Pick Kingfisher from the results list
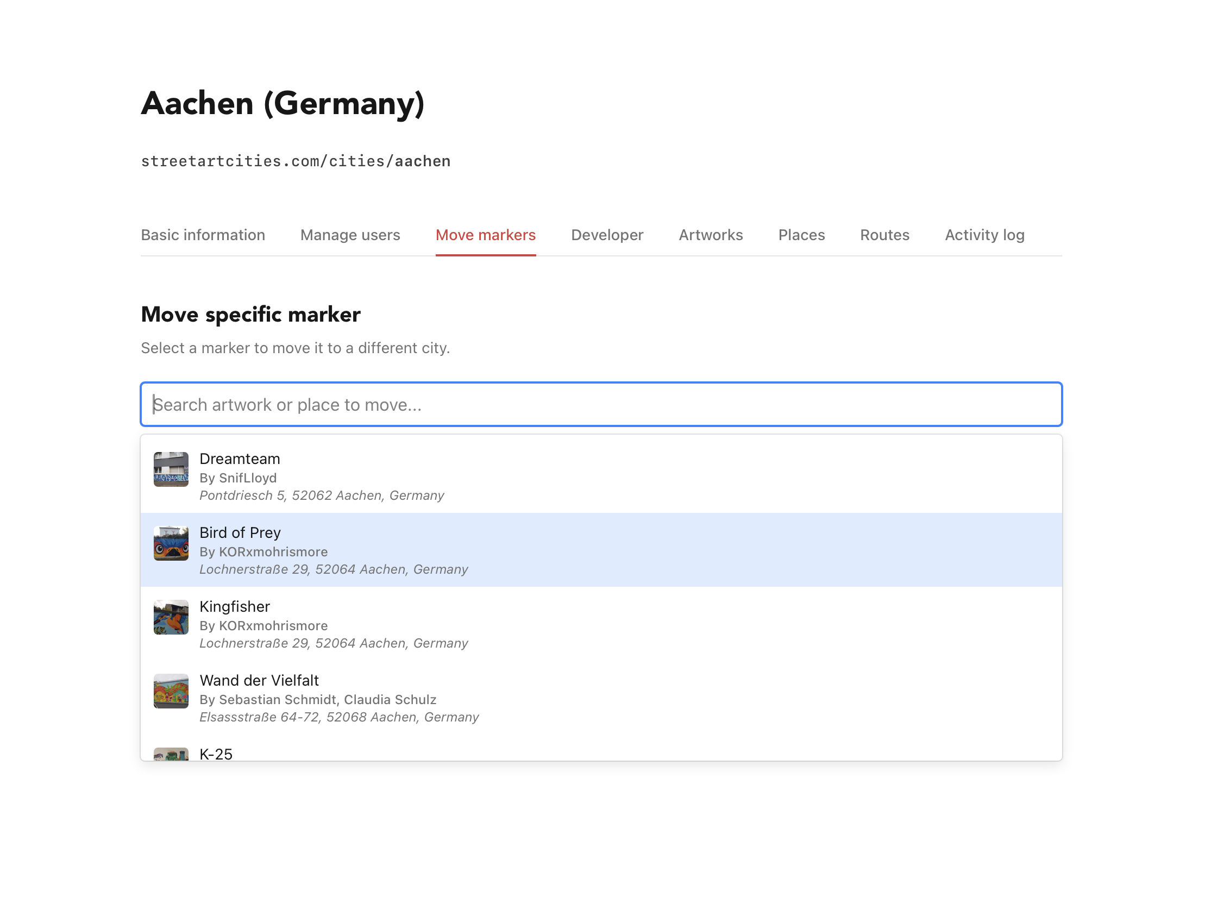 click(x=235, y=606)
